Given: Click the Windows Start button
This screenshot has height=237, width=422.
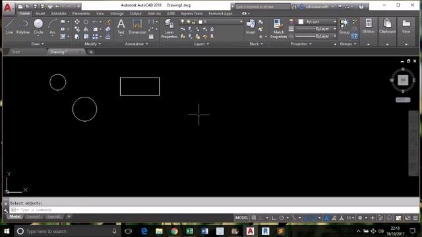Looking at the screenshot, I should point(7,231).
